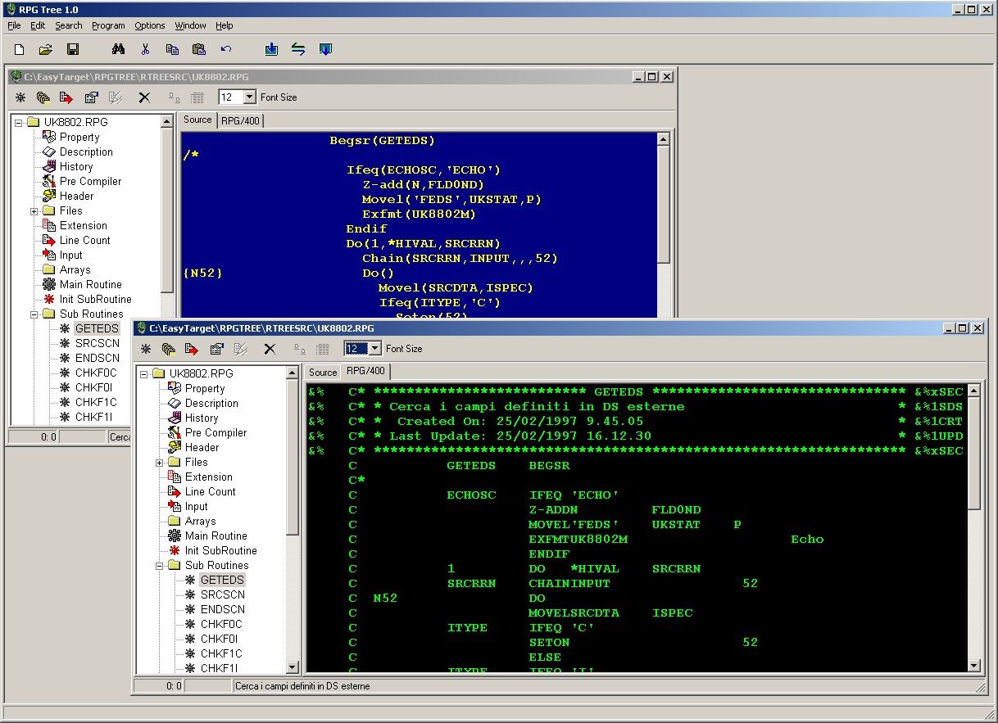
Task: Select Line Count in the blue-code window tree
Action: 84,241
